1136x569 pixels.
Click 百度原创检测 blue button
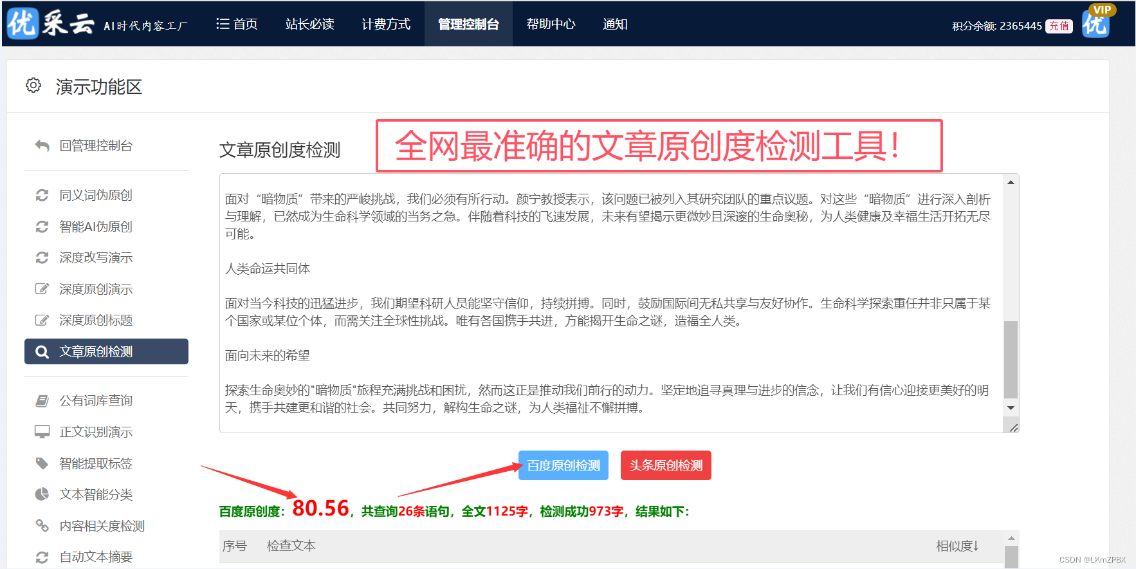tap(563, 465)
